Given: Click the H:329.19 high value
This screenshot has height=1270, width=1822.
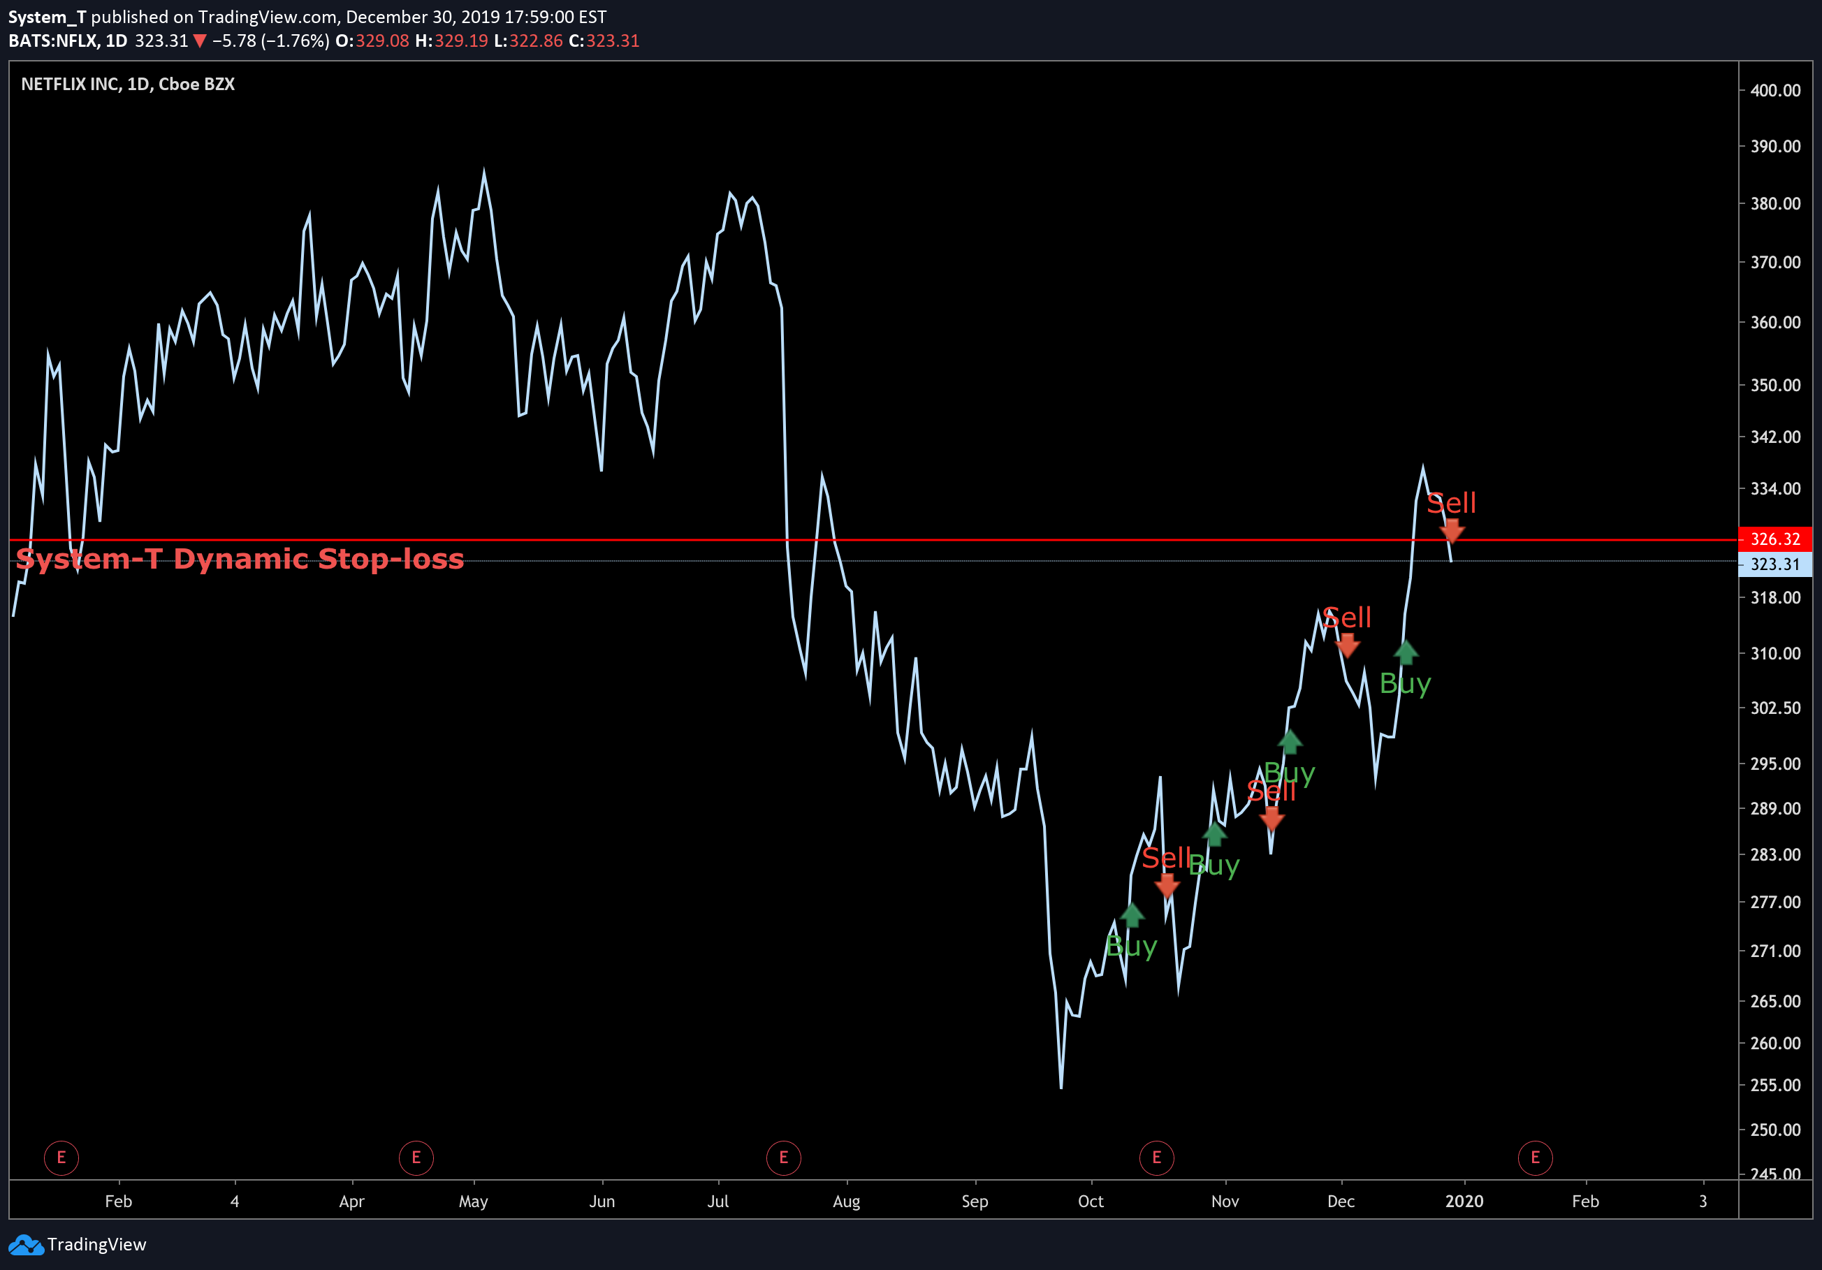Looking at the screenshot, I should click(451, 41).
